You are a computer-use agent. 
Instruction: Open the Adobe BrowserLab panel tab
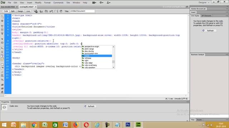198,9
